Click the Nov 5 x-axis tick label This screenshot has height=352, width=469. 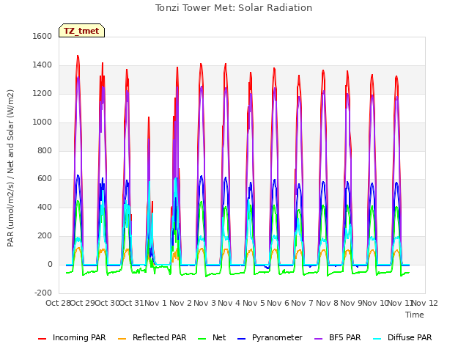(x=254, y=303)
